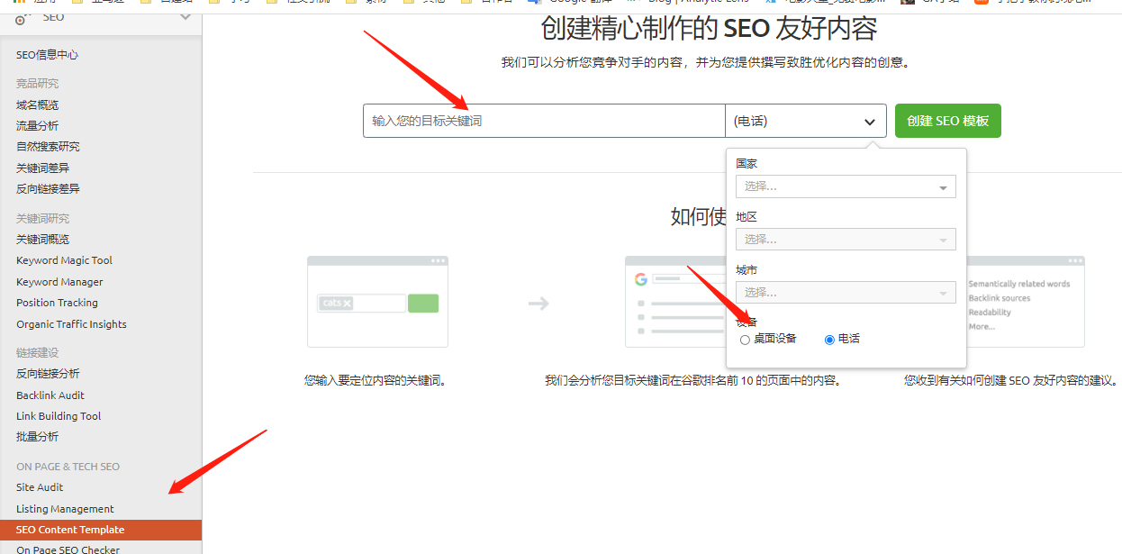The height and width of the screenshot is (554, 1122).
Task: Click the caption starting 您收到有关如何创建 SEO
Action: pyautogui.click(x=1011, y=381)
